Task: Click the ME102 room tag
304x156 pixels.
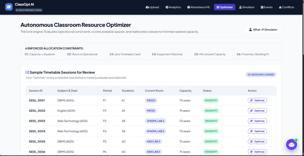Action: (151, 111)
